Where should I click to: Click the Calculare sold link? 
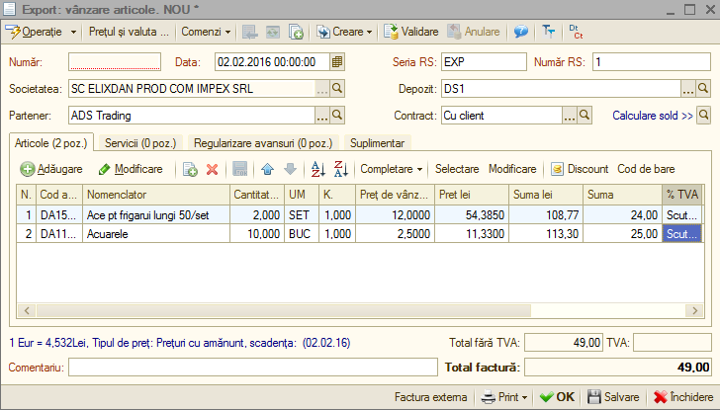(653, 116)
